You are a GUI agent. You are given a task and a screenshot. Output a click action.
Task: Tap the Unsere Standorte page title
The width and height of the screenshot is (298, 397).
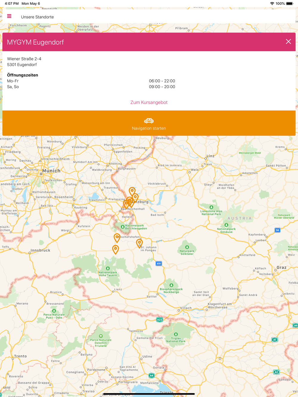[x=37, y=17]
